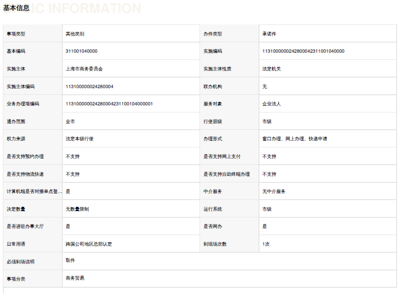Click '是' beside 是否网办
The height and width of the screenshot is (293, 400).
(x=265, y=226)
